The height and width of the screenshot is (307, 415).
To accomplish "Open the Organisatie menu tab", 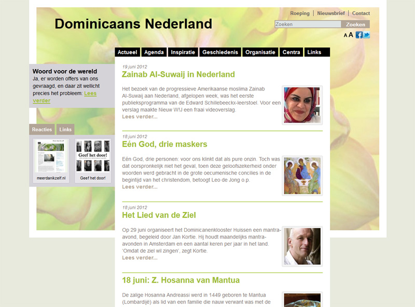I will click(x=260, y=52).
